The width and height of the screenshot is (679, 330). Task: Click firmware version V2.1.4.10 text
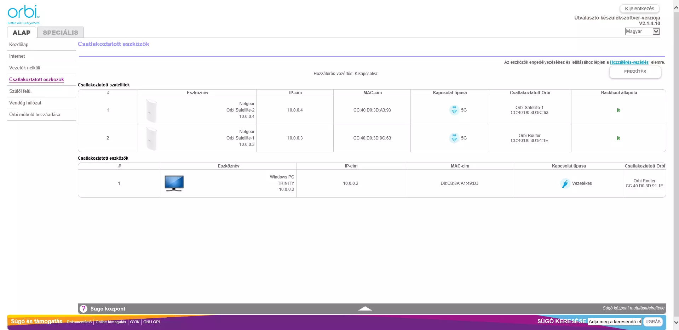pyautogui.click(x=649, y=23)
